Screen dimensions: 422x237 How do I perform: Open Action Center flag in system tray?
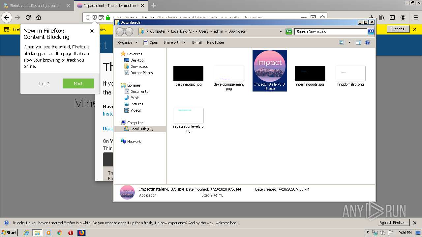click(391, 233)
